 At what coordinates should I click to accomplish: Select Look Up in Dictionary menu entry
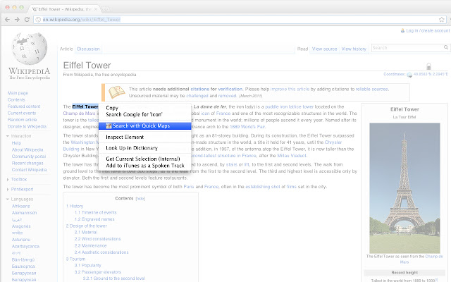tap(131, 148)
